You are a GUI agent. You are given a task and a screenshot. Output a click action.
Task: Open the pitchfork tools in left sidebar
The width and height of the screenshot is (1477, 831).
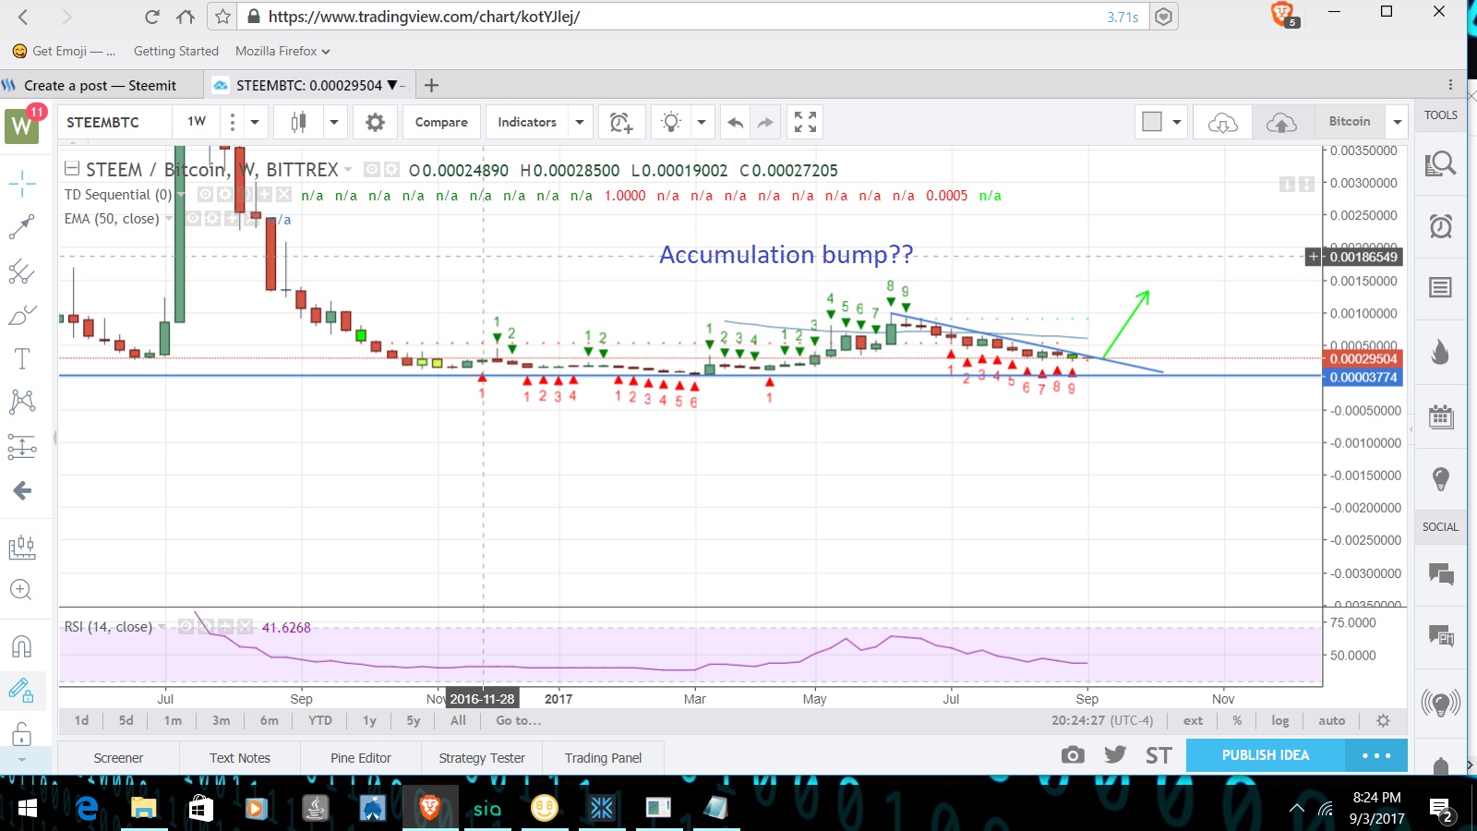point(22,271)
